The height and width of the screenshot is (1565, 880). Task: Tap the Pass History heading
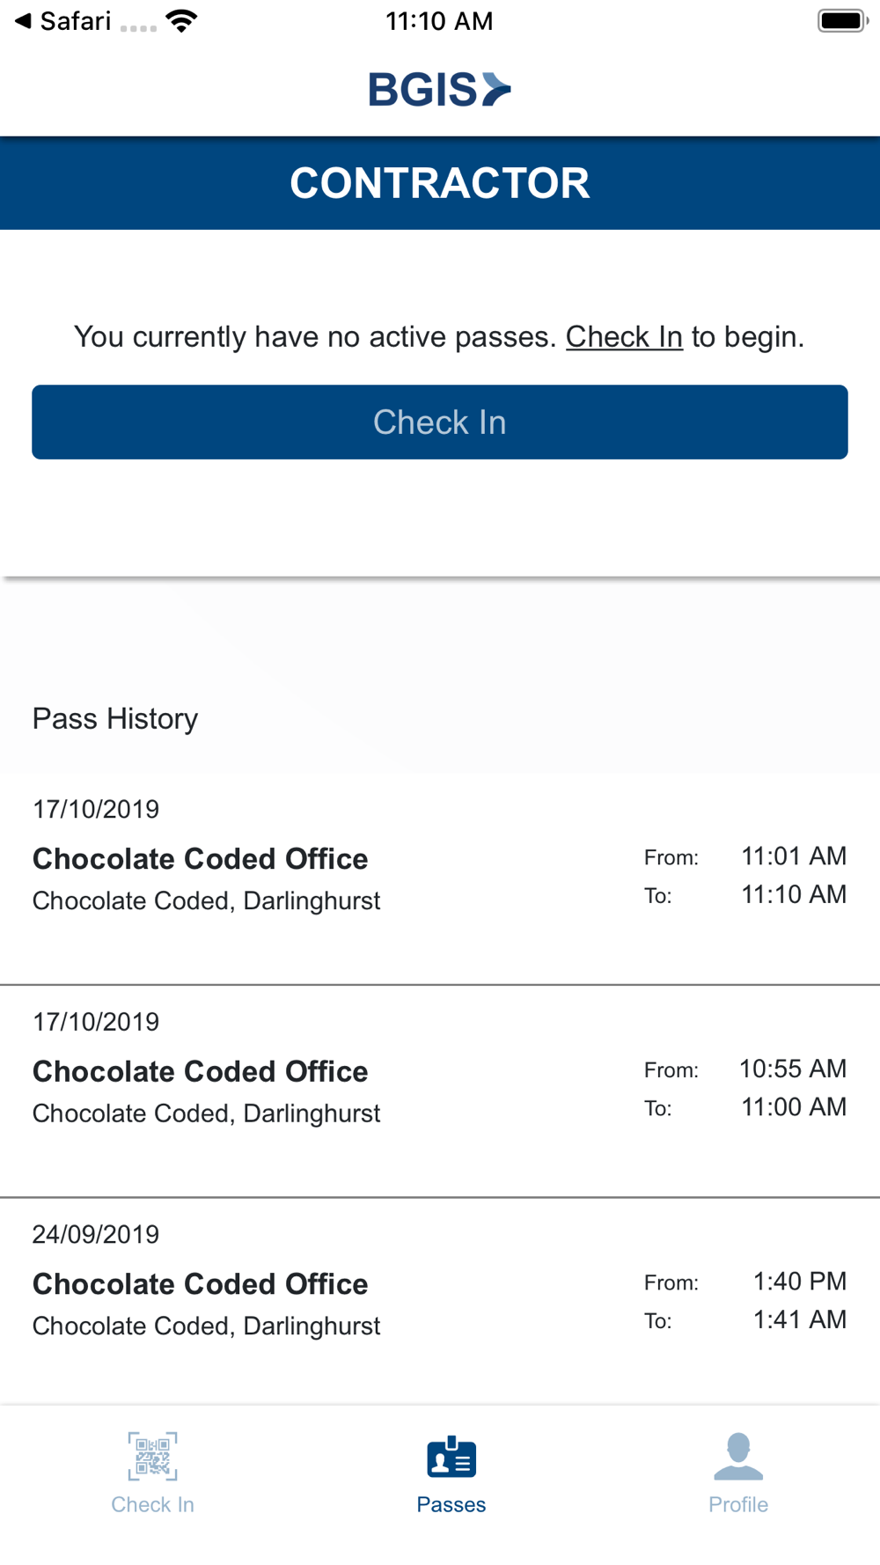pos(115,718)
